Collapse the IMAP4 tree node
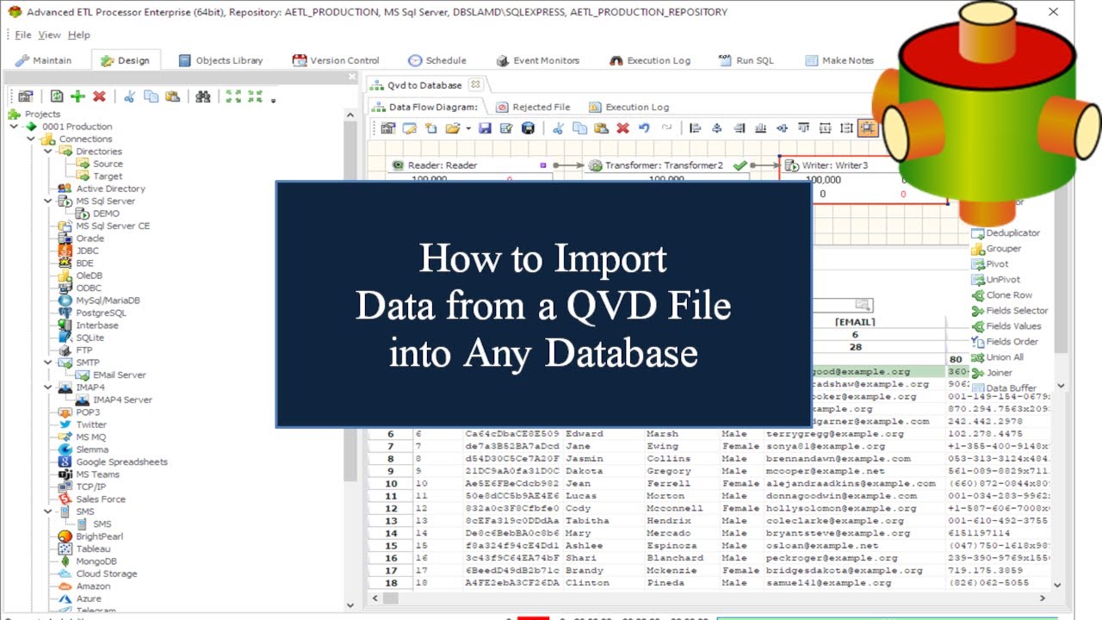Image resolution: width=1102 pixels, height=620 pixels. [48, 387]
